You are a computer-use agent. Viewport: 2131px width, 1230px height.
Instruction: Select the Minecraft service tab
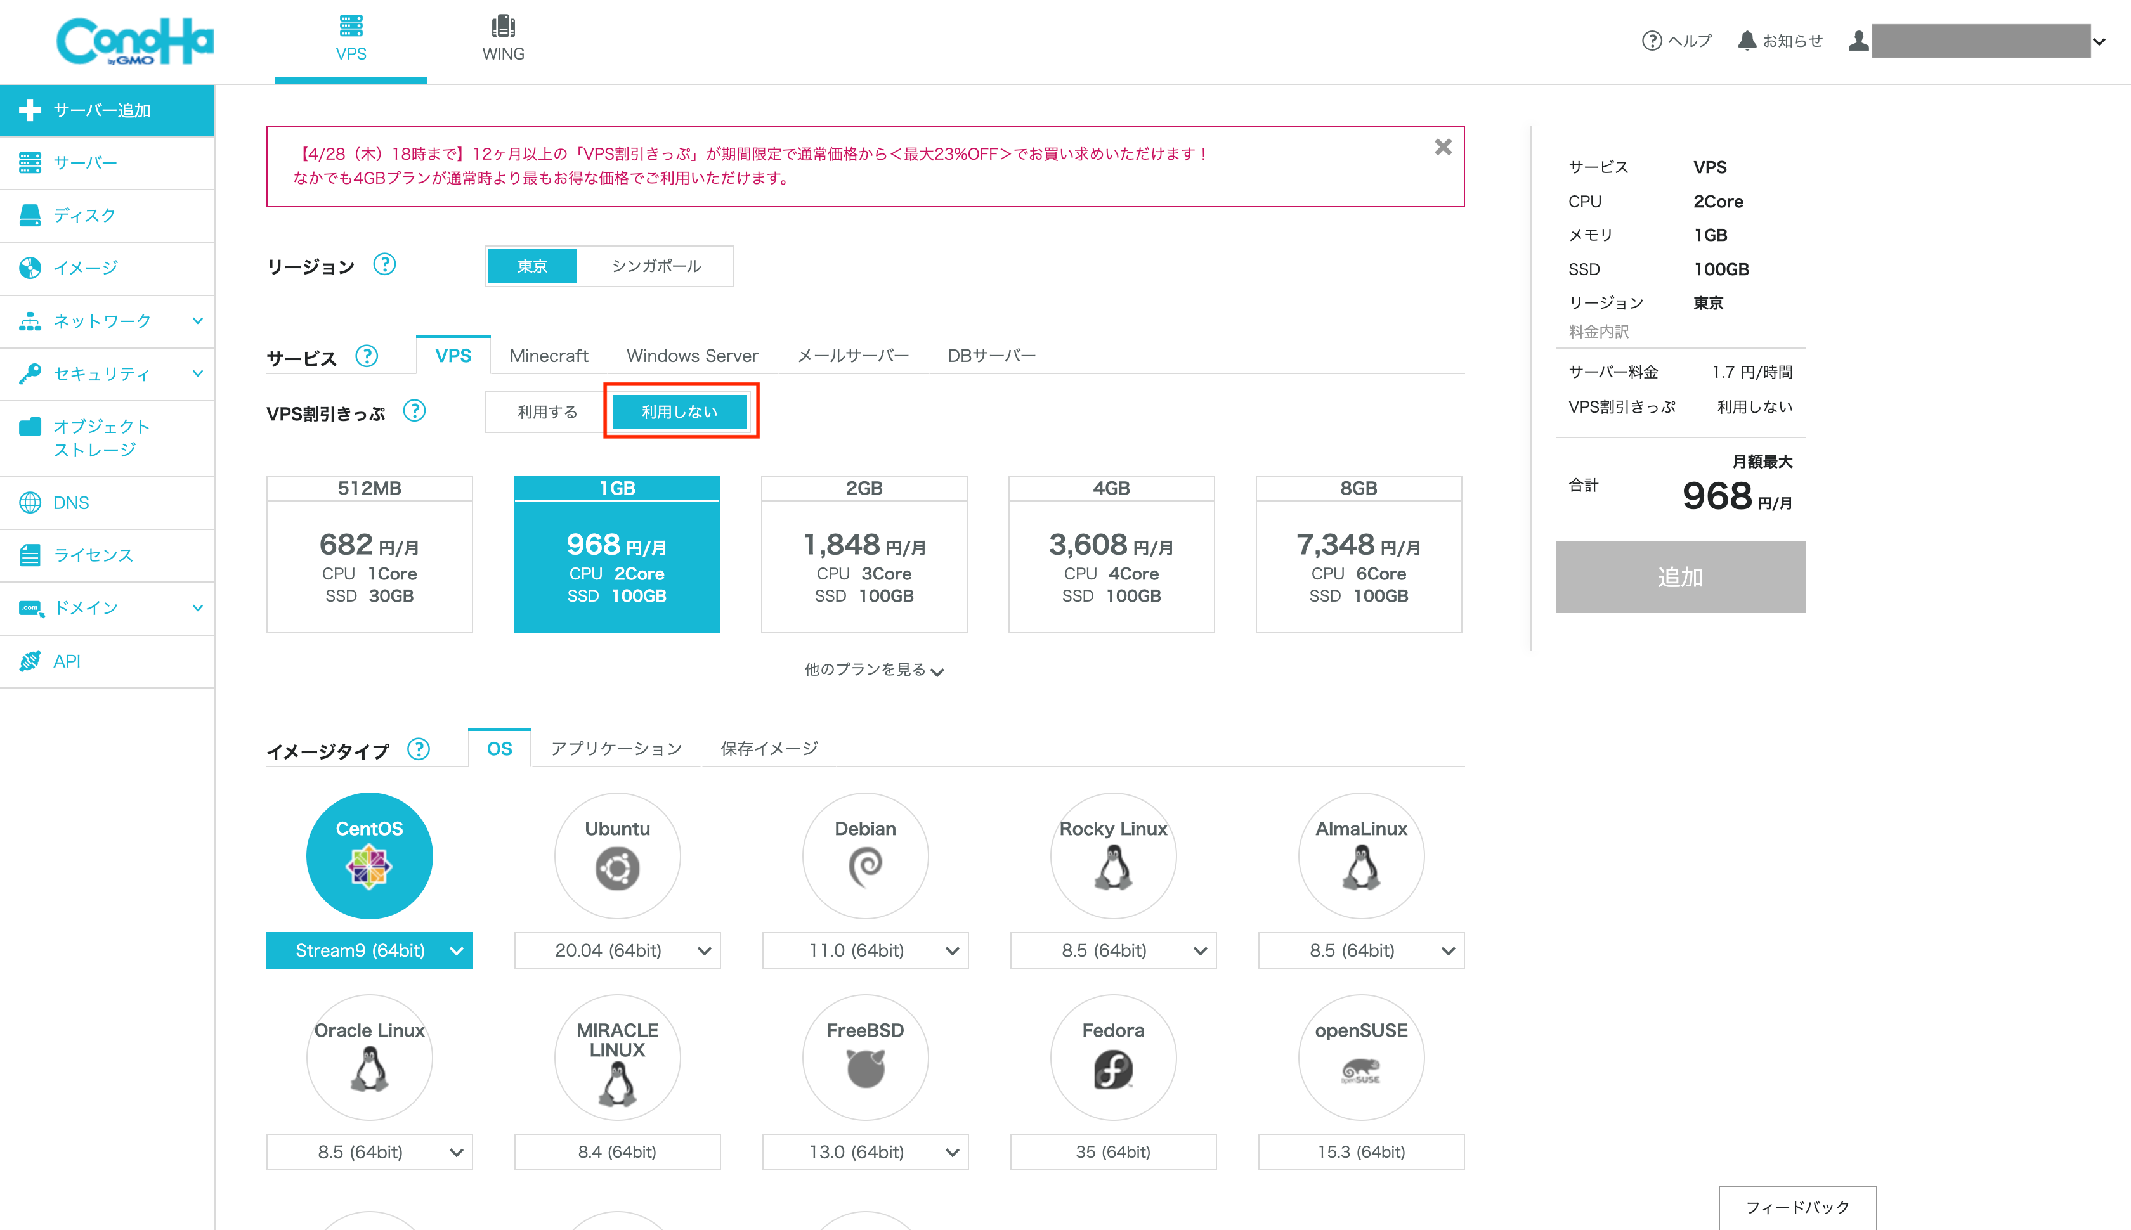point(549,356)
